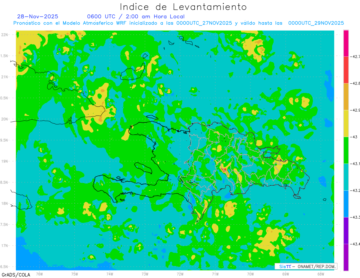Click the colorbar value '-43.2'
Viewport: 360px width, 278px height.
(355, 190)
